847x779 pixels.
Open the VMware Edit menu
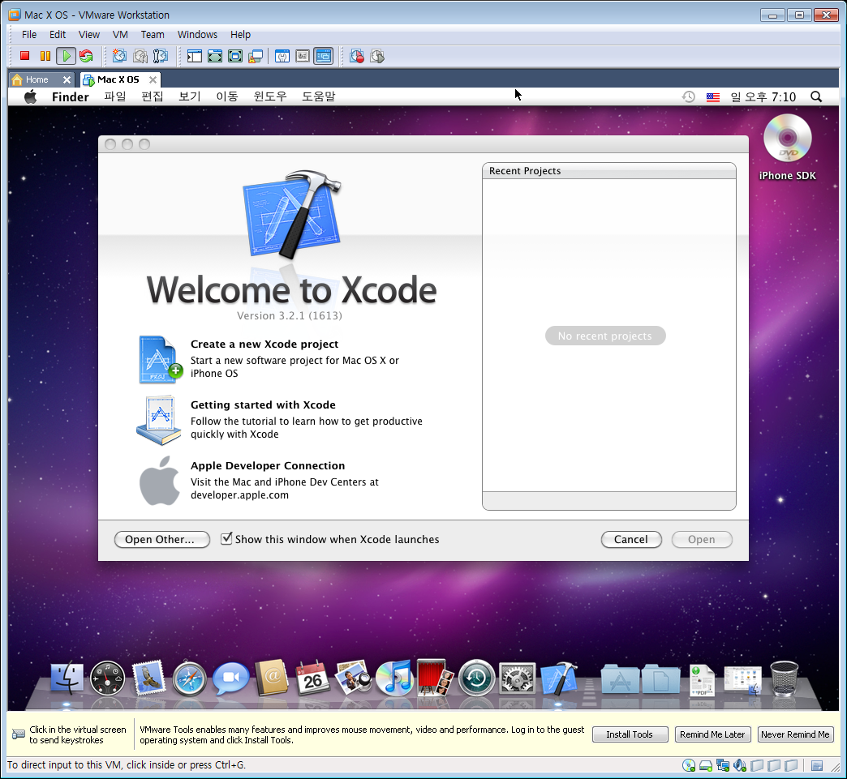coord(58,35)
